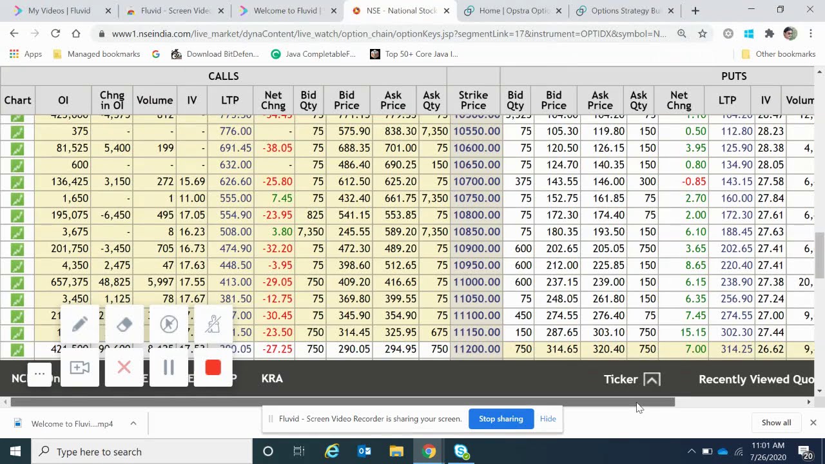Pause the Fluvid screen recording
This screenshot has height=464, width=825.
click(x=169, y=367)
